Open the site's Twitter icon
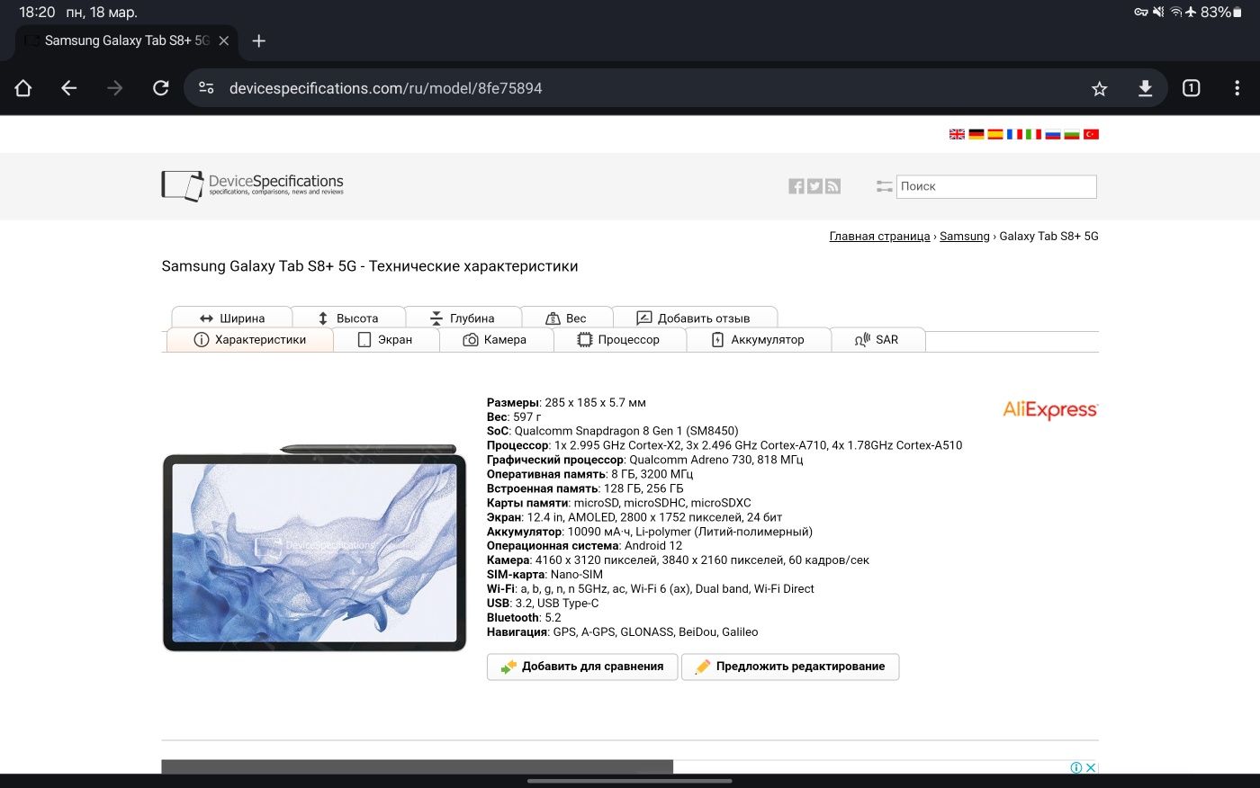The height and width of the screenshot is (788, 1260). [814, 186]
